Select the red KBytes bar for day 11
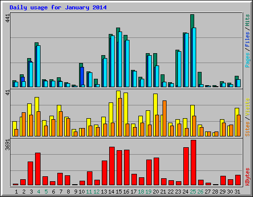 coord(89,178)
